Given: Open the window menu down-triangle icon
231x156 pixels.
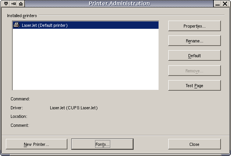Looking at the screenshot, I should coord(6,4).
